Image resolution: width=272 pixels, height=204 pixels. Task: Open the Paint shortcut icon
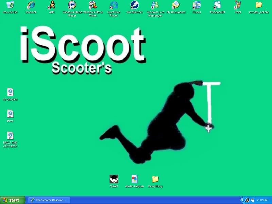238,5
